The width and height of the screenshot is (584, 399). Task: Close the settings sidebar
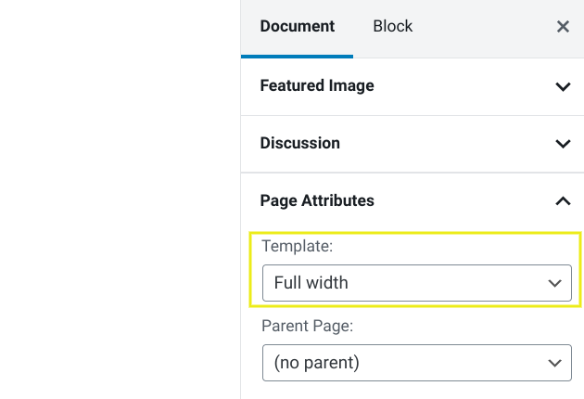point(563,27)
